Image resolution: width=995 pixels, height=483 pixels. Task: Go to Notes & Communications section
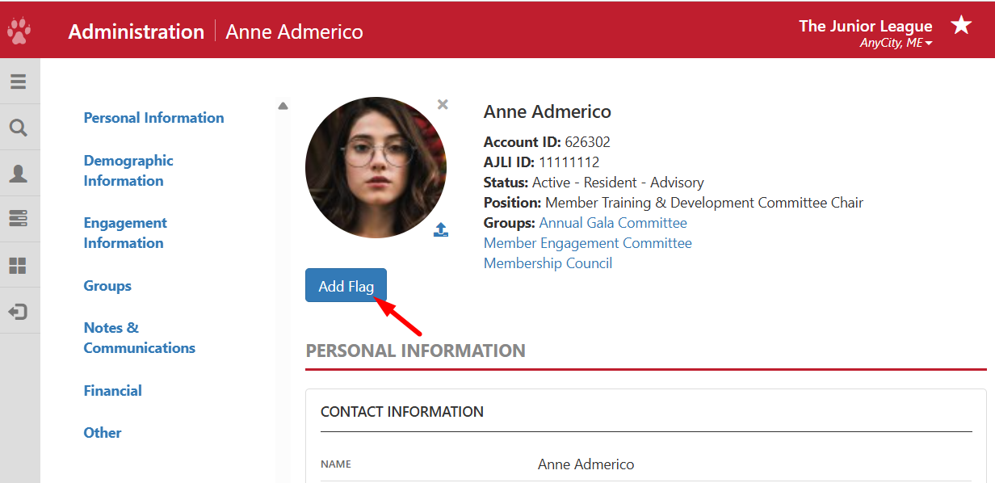(139, 338)
